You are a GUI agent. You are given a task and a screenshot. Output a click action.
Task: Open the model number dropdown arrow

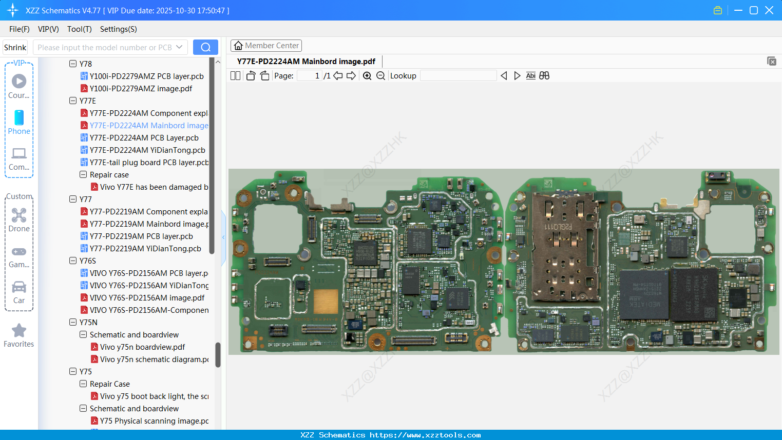[180, 47]
